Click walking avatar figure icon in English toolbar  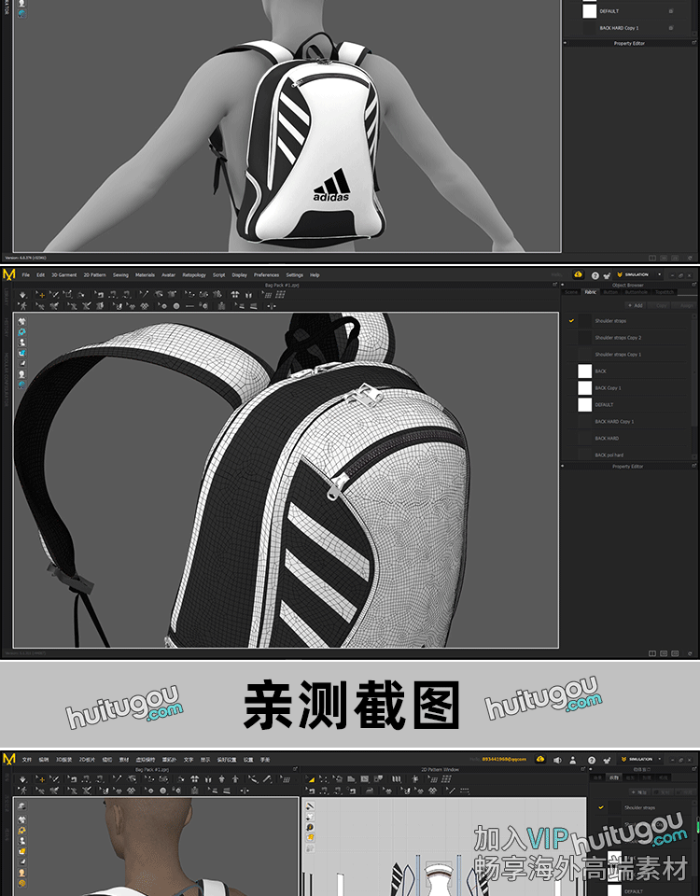coord(22,306)
